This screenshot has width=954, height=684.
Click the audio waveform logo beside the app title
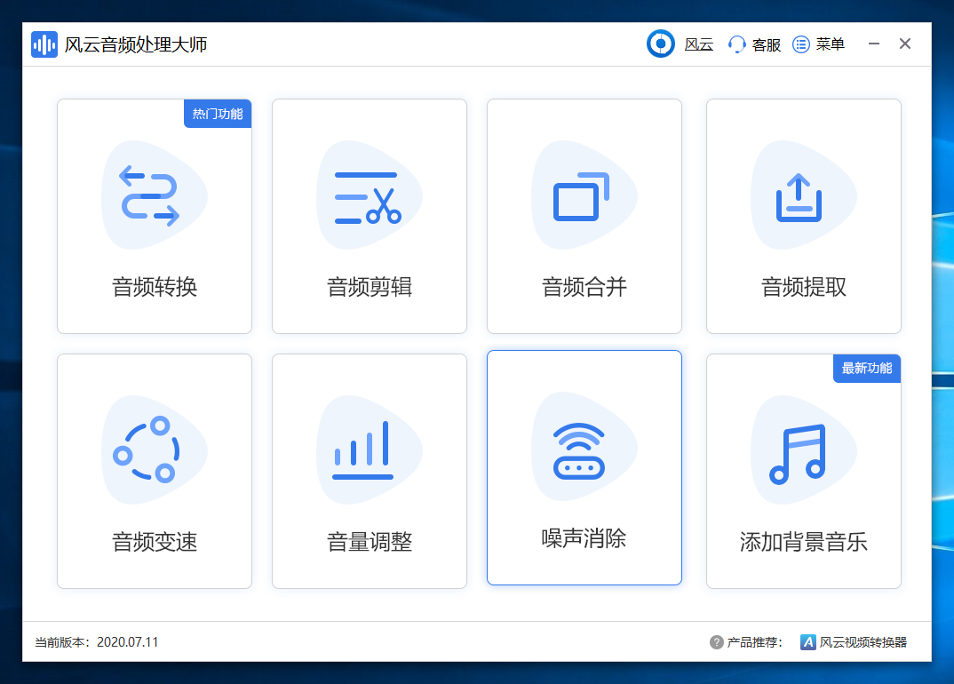click(x=44, y=44)
